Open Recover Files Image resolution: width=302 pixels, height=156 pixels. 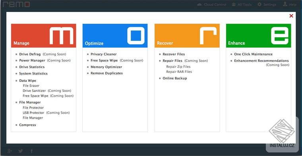174,54
